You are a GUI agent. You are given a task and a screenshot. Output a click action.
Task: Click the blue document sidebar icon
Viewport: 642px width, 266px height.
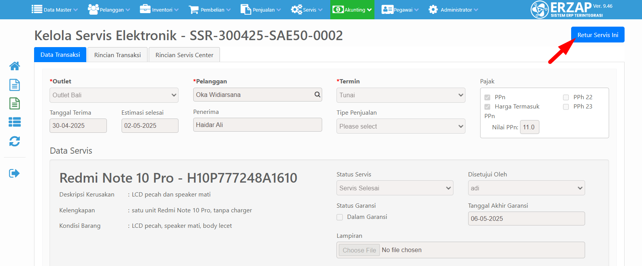tap(15, 85)
